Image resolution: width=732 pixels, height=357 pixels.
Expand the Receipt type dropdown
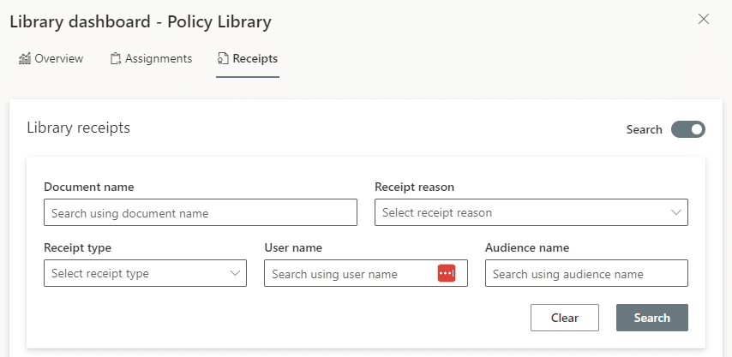[x=145, y=273]
